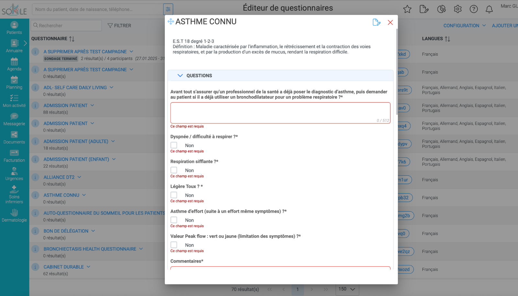
Task: Open Soins infirmiers sidebar section
Action: point(14,195)
